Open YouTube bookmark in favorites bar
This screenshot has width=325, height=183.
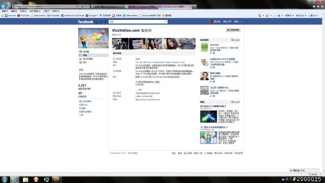23,16
